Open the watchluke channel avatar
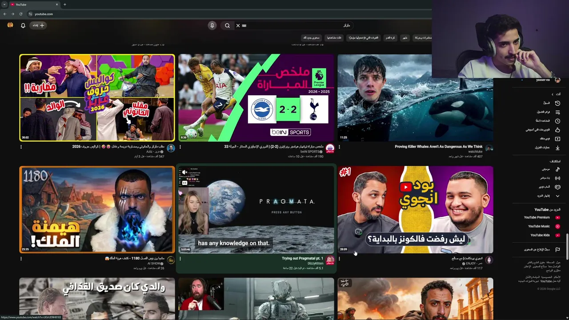Screen dimensions: 569x320 [x=489, y=148]
